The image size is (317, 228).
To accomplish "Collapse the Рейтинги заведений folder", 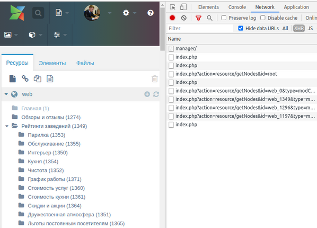I will pos(7,126).
